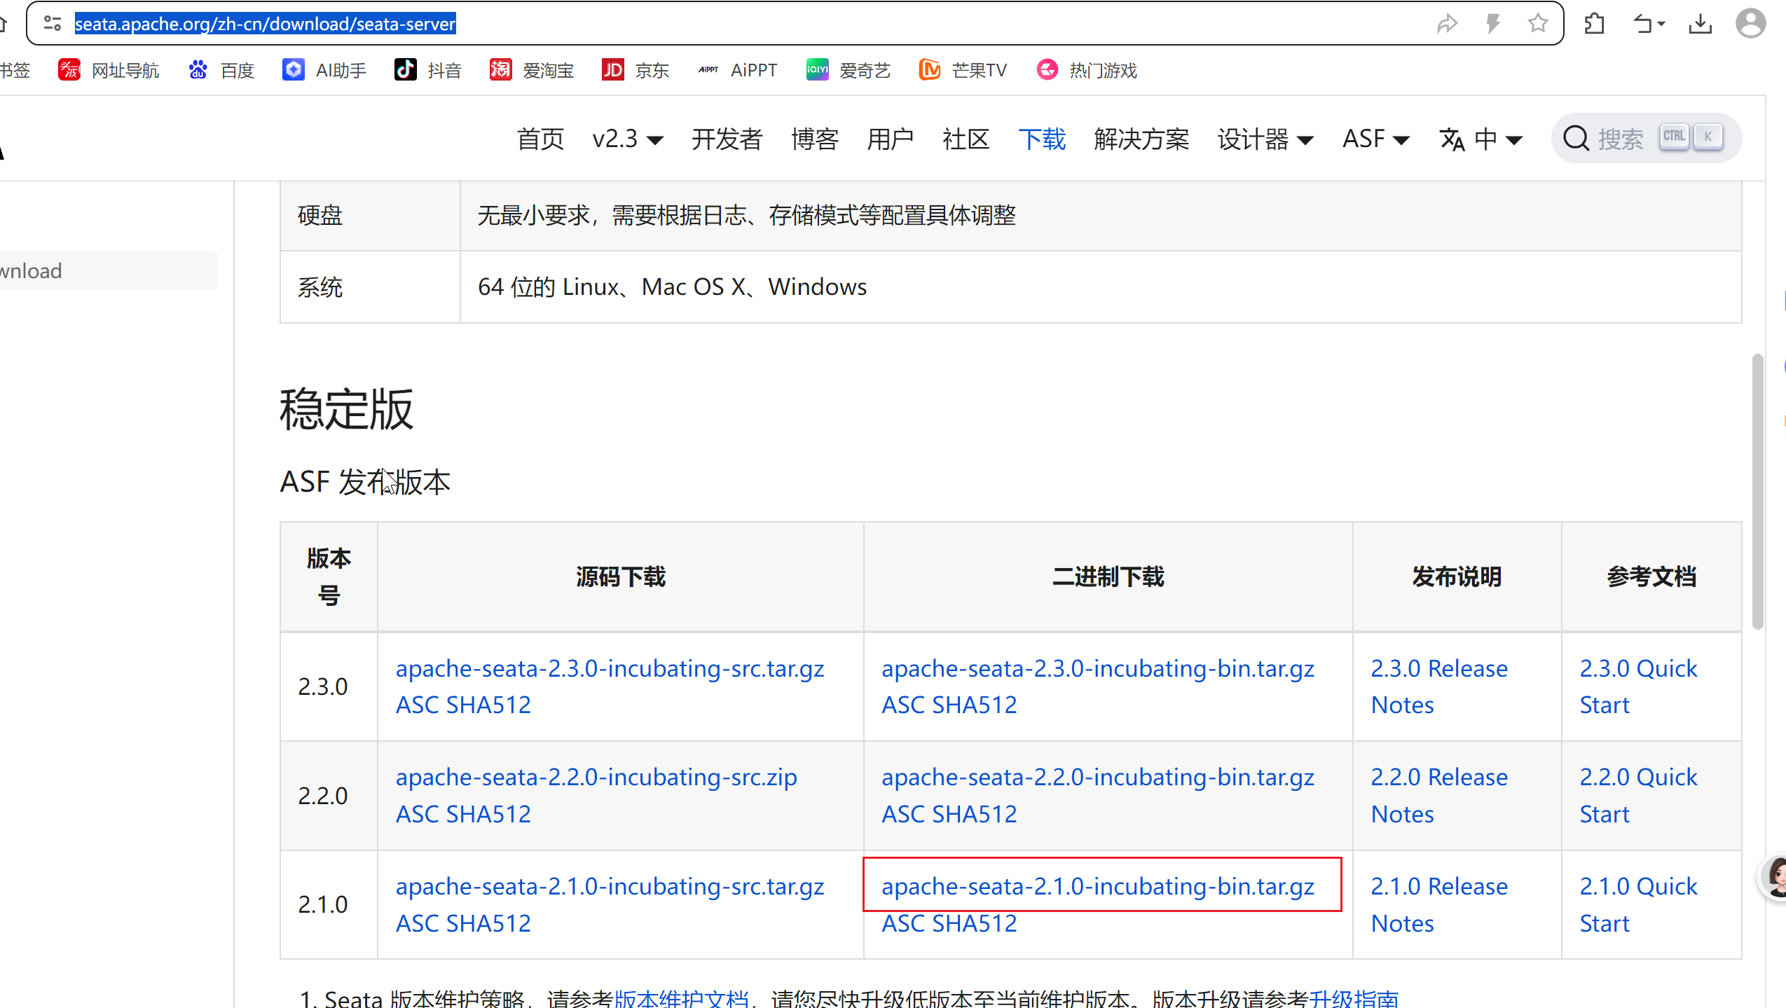The image size is (1786, 1008).
Task: Select the sidebar Download item
Action: click(109, 270)
